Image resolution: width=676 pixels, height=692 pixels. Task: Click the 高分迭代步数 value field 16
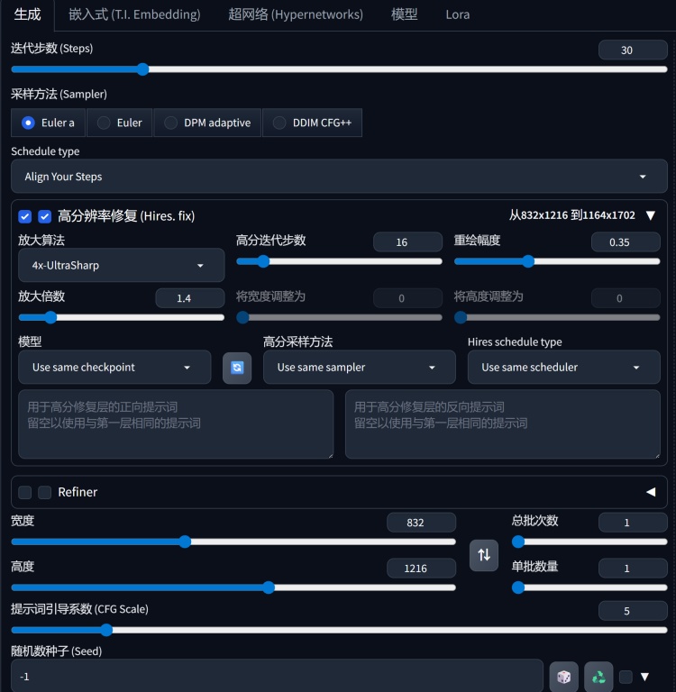tap(407, 241)
